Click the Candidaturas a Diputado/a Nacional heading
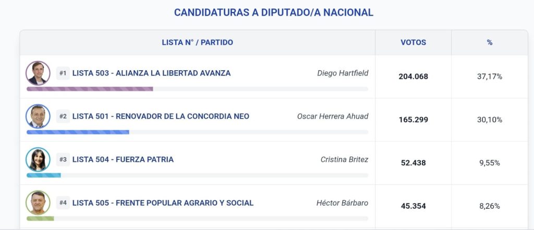This screenshot has height=230, width=534. pos(274,12)
